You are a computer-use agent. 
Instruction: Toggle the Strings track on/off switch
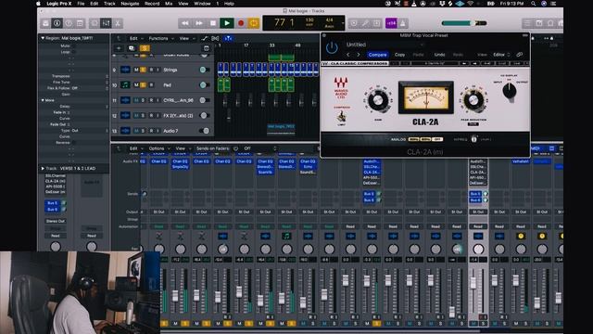(205, 70)
